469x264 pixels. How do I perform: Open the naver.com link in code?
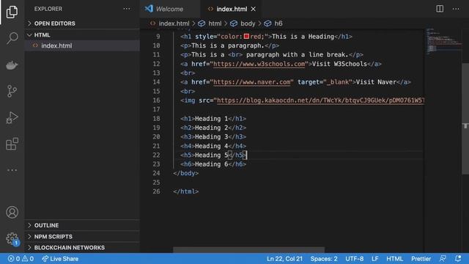coord(252,81)
